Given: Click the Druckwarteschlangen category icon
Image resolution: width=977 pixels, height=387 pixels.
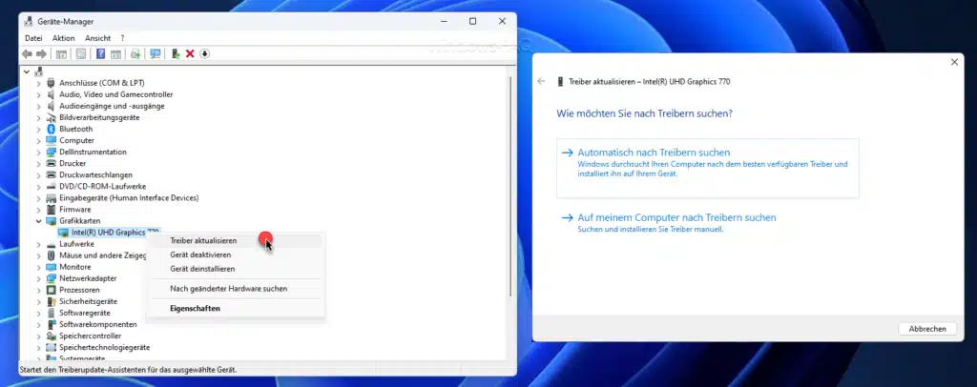Looking at the screenshot, I should coord(52,174).
